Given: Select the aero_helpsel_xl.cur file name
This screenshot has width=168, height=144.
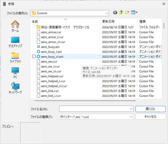Looking at the screenshot, I should click(54, 86).
